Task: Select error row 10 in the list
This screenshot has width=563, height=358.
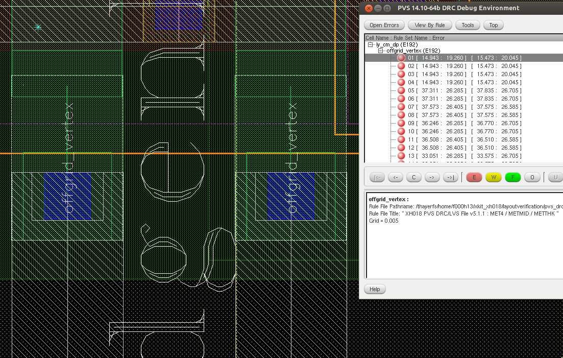Action: point(464,131)
